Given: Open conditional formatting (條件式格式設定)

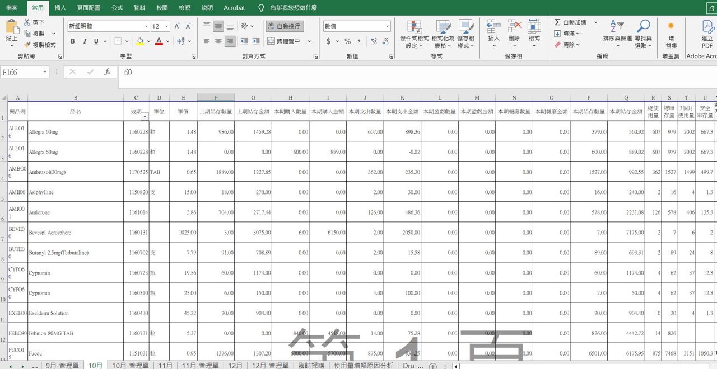Looking at the screenshot, I should pyautogui.click(x=414, y=34).
